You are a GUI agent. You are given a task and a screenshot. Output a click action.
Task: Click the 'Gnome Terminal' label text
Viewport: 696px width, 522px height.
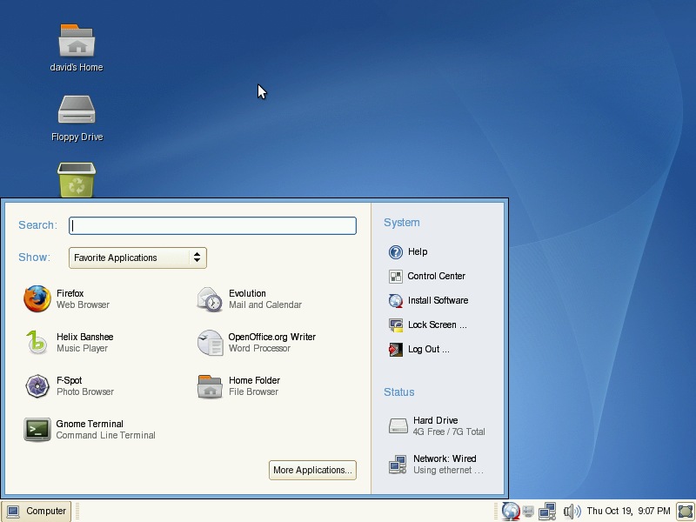90,424
